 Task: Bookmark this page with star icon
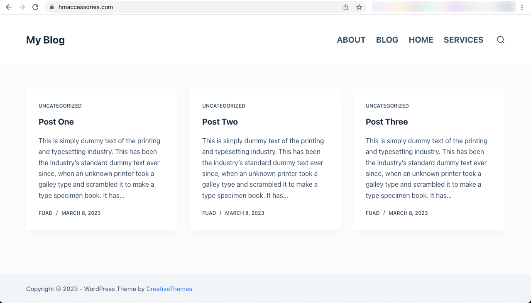coord(359,7)
